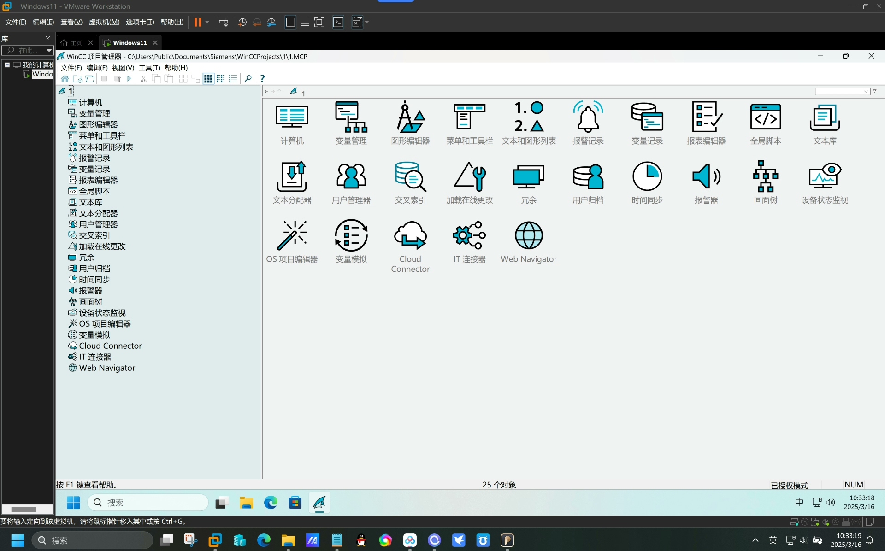The height and width of the screenshot is (551, 885).
Task: Click the guest Windows taskbar 搜索 box
Action: 147,502
